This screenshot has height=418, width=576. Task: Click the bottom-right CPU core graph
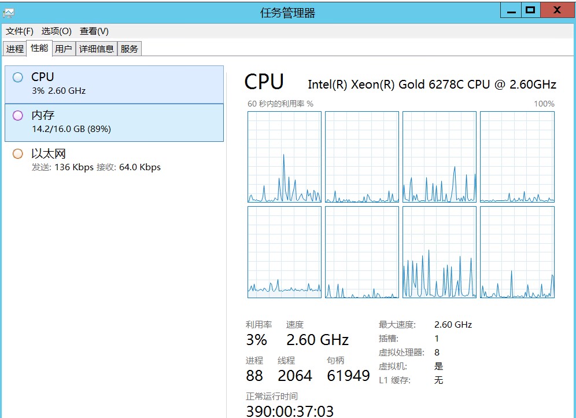click(517, 252)
